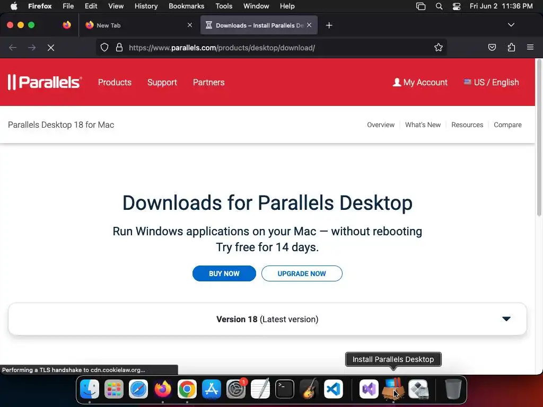Click the URL address bar
The image size is (543, 407).
[x=271, y=47]
